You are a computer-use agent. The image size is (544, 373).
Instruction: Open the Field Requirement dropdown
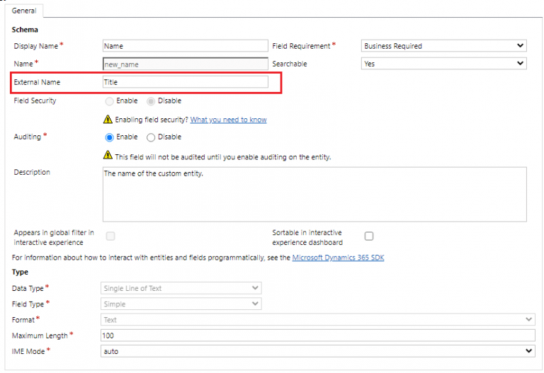tap(443, 46)
